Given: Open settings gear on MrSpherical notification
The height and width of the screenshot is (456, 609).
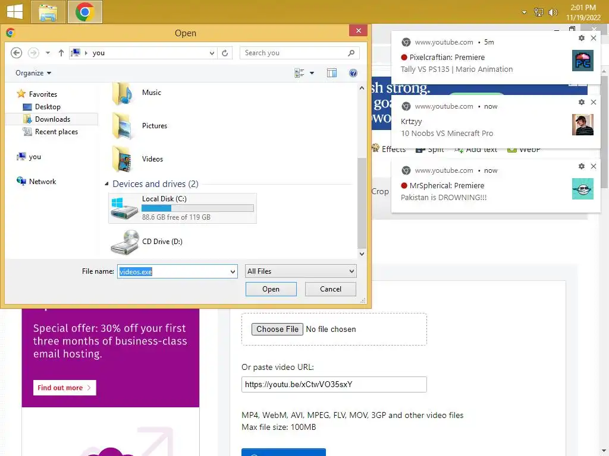Looking at the screenshot, I should pyautogui.click(x=582, y=166).
